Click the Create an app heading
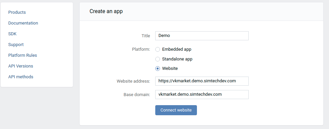This screenshot has height=129, width=329. [x=106, y=11]
